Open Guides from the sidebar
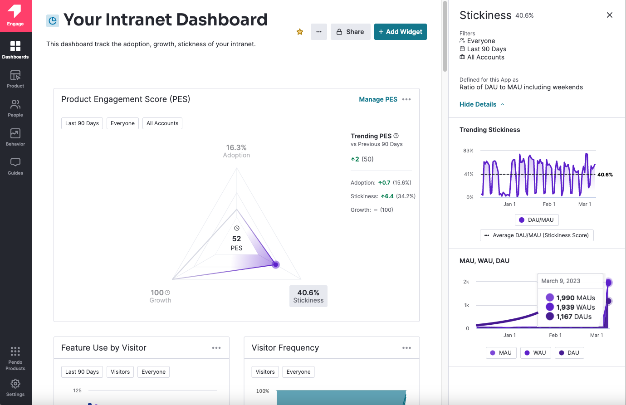The height and width of the screenshot is (405, 626). 15,166
